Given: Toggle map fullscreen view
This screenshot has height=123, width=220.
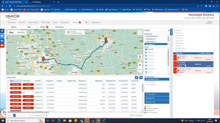Looking at the screenshot, I should 140,32.
